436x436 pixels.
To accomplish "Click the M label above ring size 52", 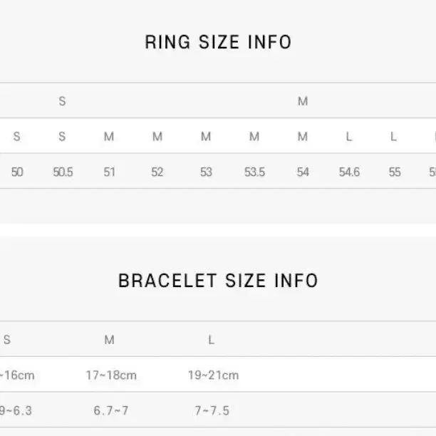I will coord(157,137).
